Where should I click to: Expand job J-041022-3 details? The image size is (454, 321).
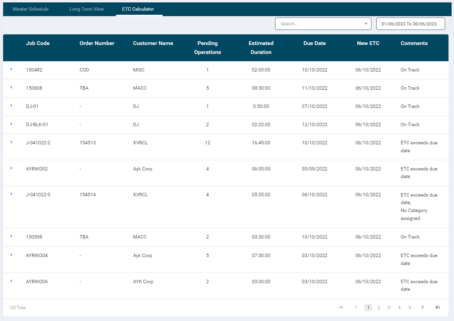pos(11,194)
